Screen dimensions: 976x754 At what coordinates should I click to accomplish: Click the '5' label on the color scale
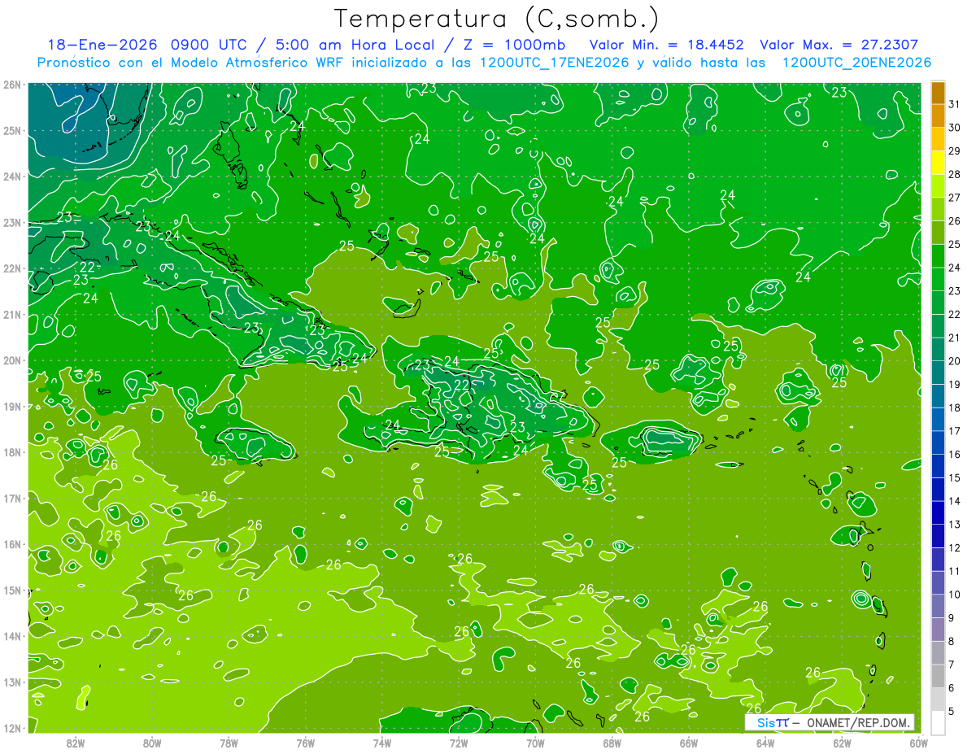point(951,711)
